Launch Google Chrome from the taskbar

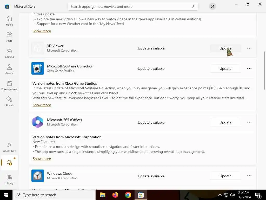[128, 195]
